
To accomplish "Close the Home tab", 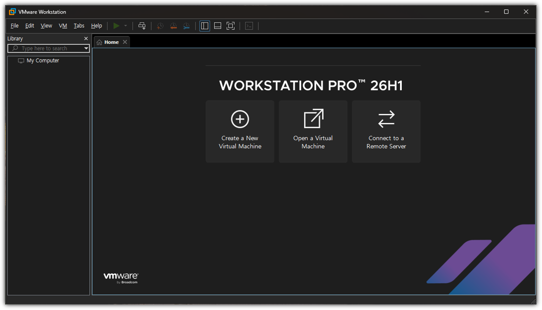I will (x=125, y=42).
